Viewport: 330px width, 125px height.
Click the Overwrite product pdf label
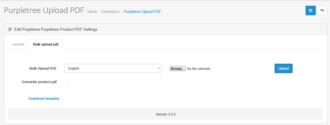[39, 82]
